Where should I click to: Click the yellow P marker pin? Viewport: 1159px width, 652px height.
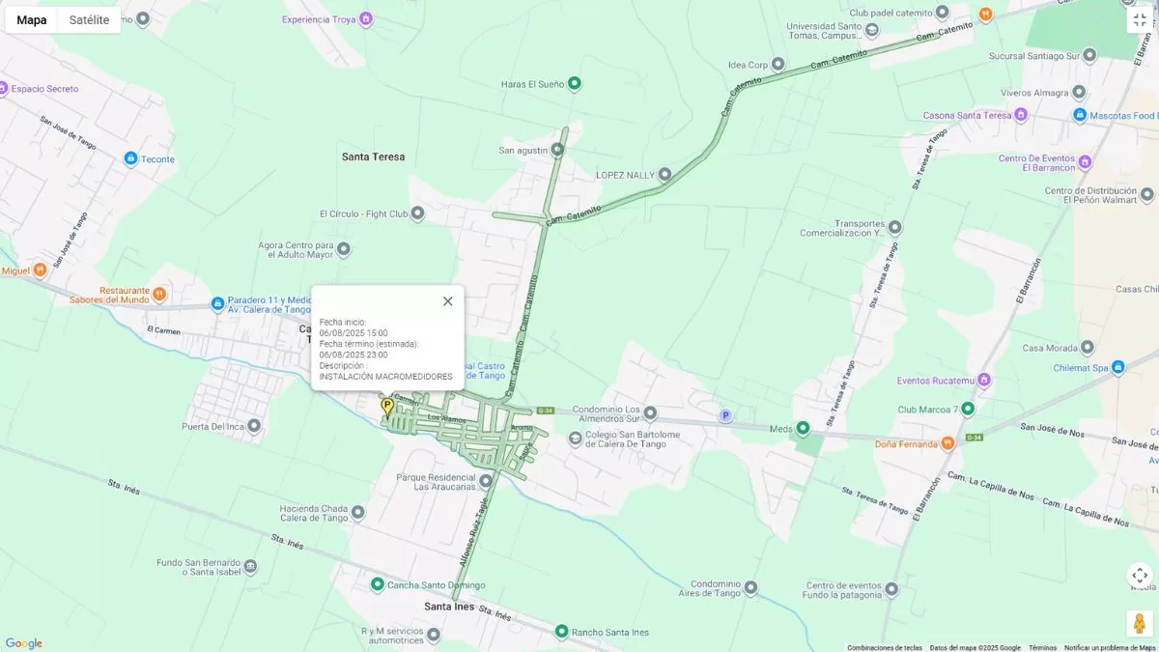click(387, 407)
